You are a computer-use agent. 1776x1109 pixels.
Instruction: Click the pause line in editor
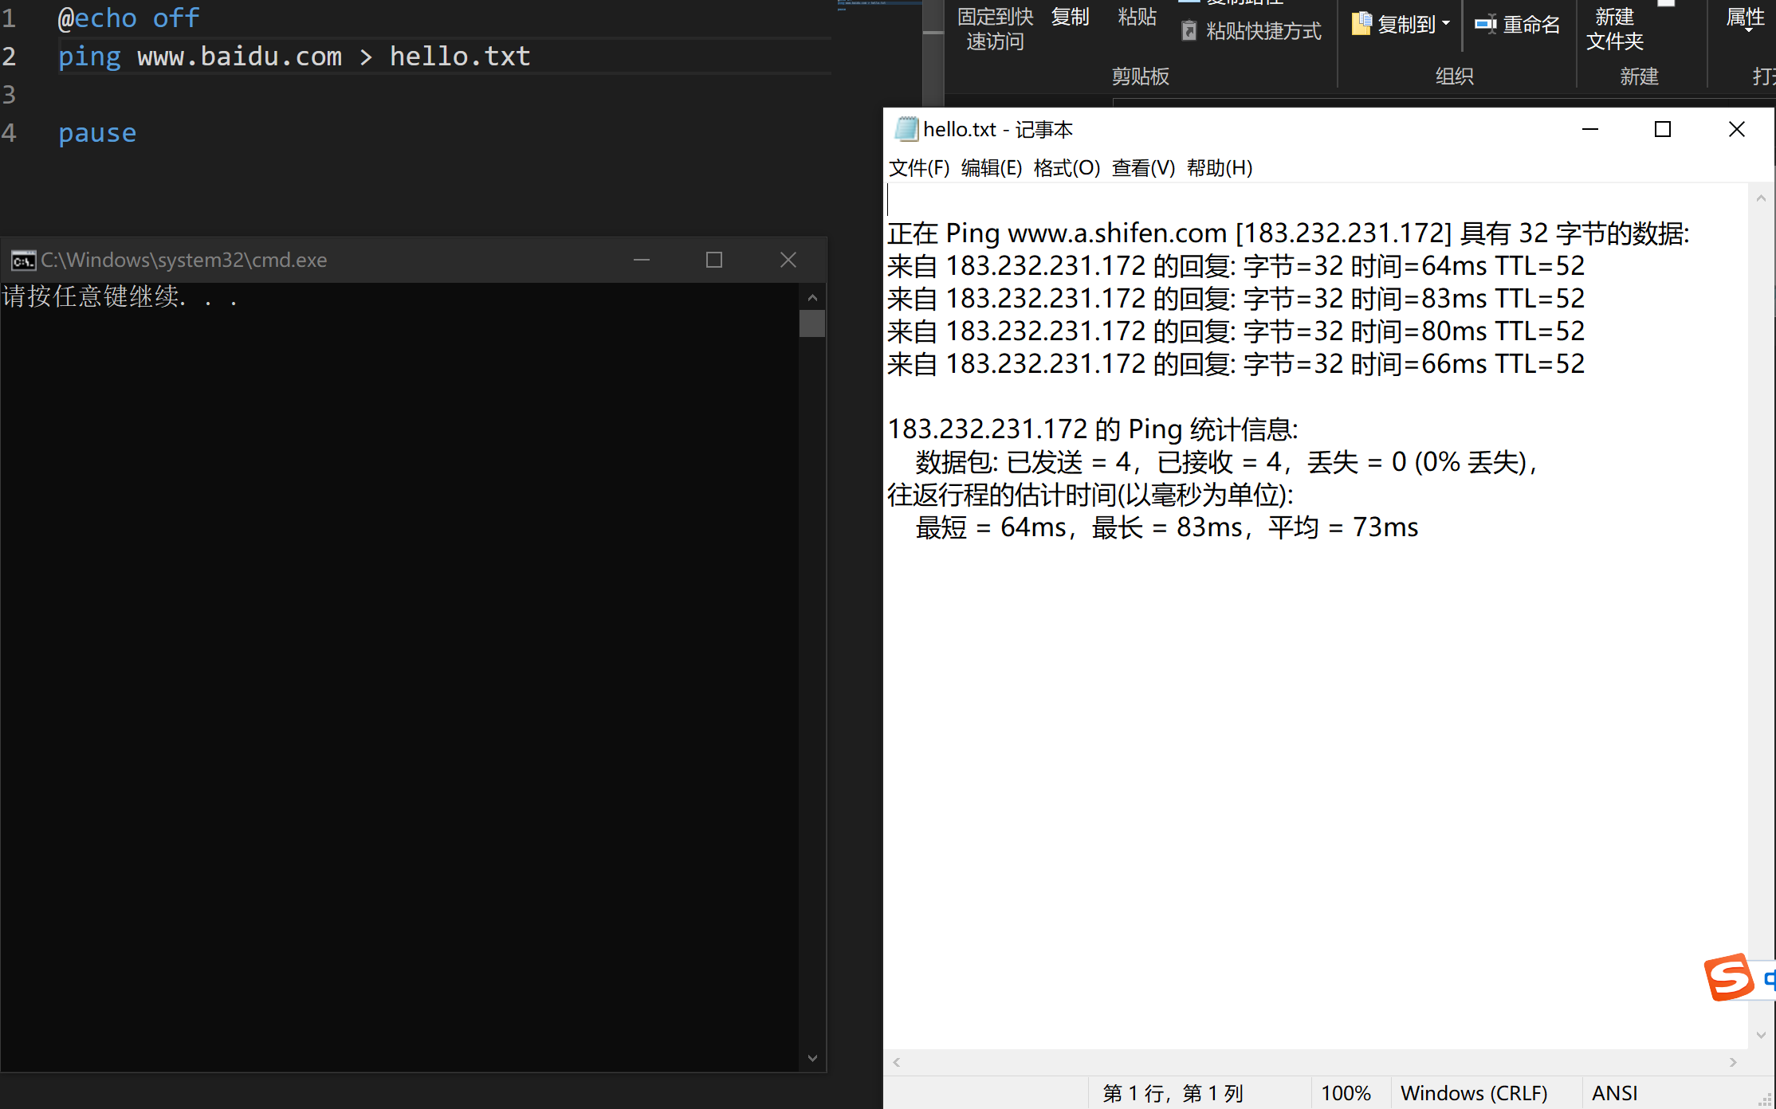pyautogui.click(x=97, y=133)
